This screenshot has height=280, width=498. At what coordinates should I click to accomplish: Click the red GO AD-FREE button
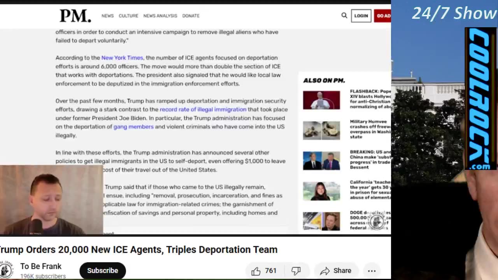382,16
